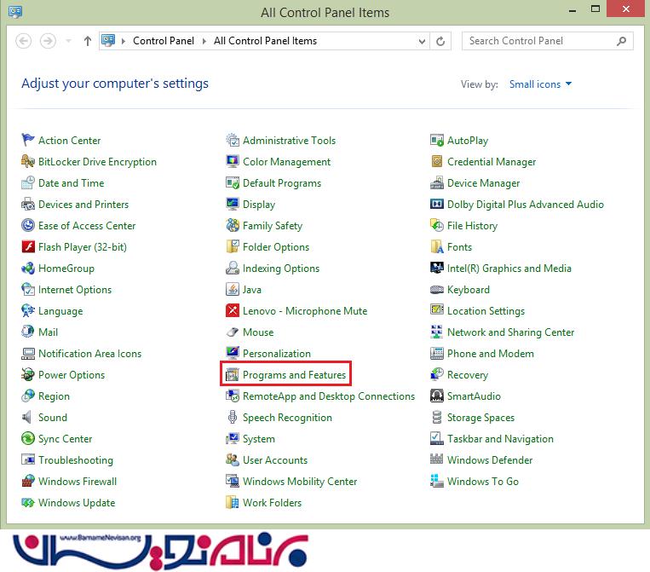Click the Lenovo Microphone Mute icon
The height and width of the screenshot is (572, 650).
[233, 311]
